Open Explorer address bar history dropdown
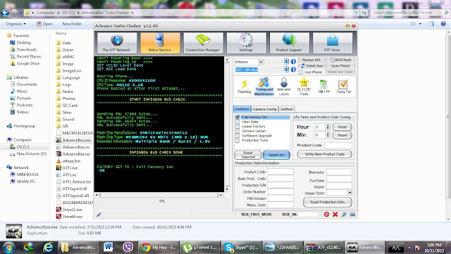451x254 pixels. (x=357, y=13)
